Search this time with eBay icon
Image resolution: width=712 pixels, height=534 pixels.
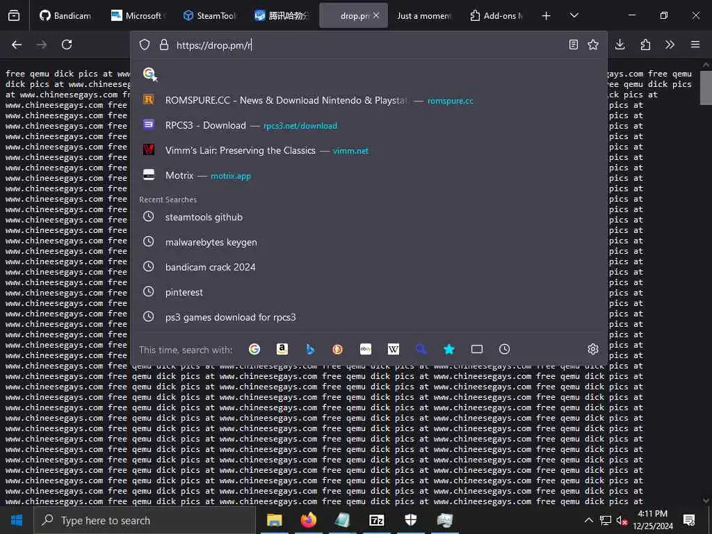pos(366,349)
